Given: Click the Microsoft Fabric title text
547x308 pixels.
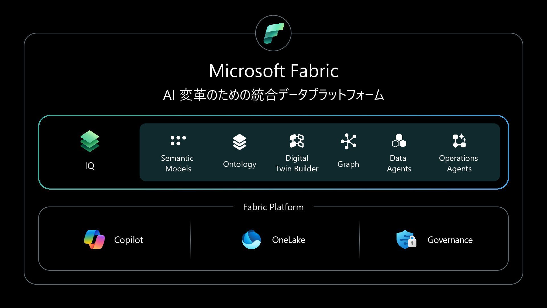Looking at the screenshot, I should tap(273, 71).
